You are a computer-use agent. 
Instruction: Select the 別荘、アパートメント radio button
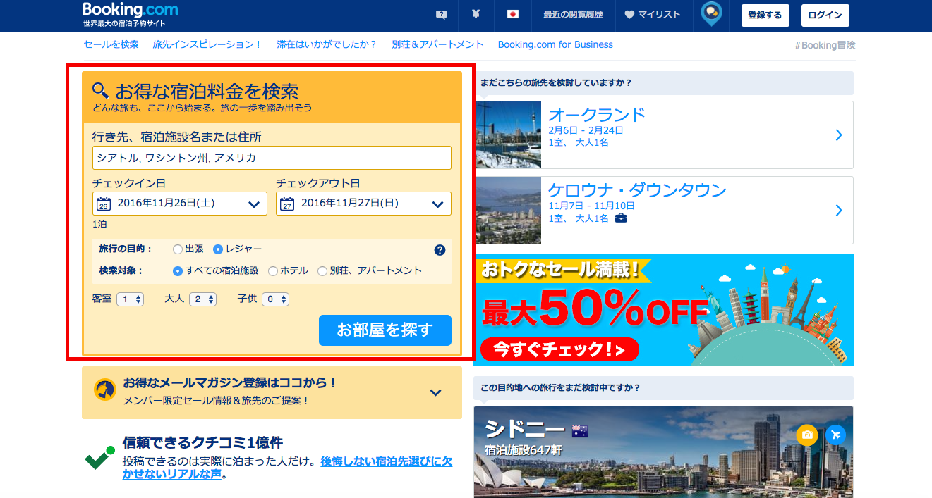tap(322, 271)
